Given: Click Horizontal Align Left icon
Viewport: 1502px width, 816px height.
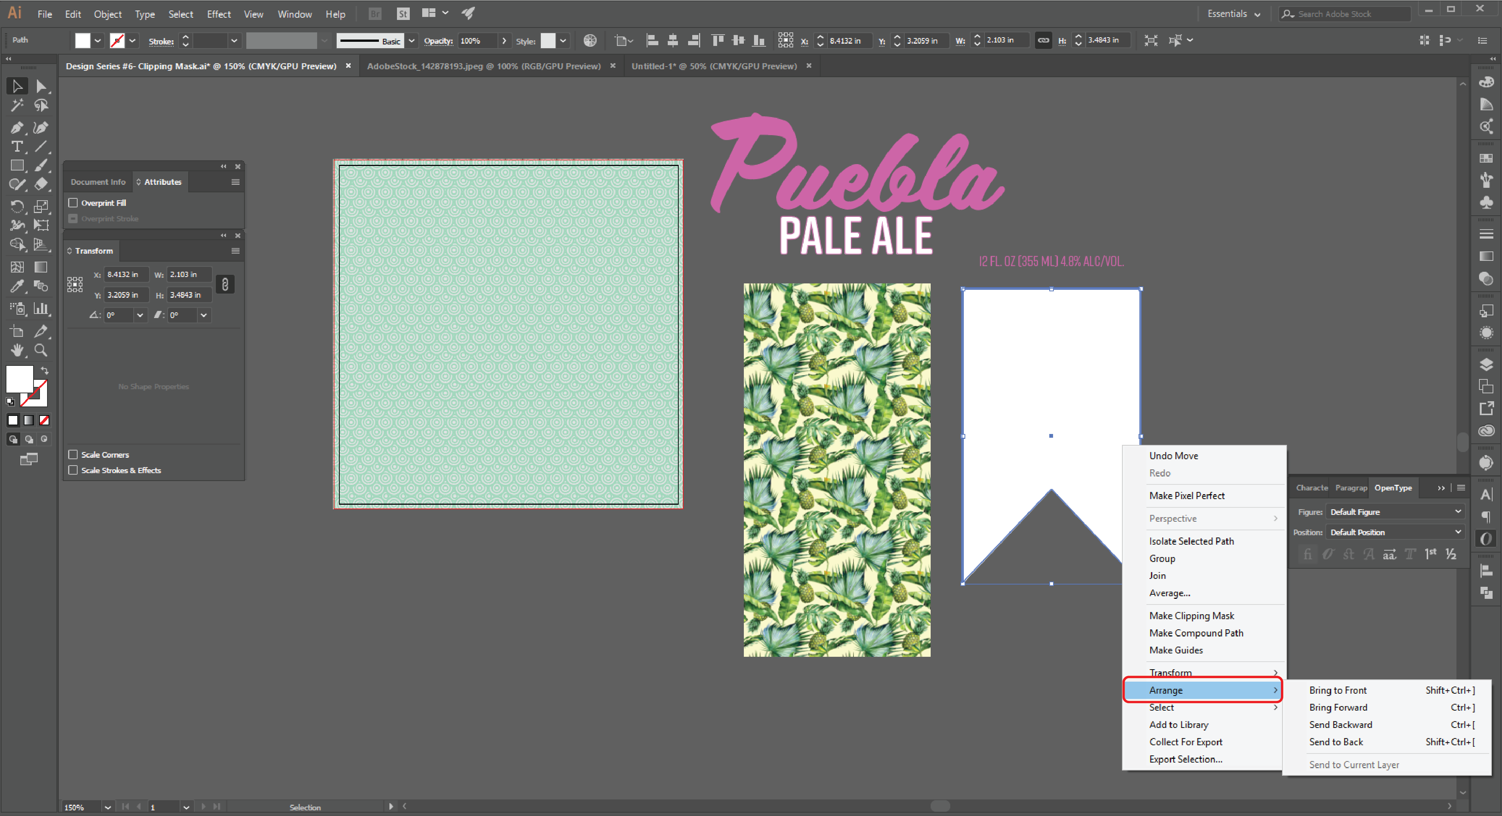Looking at the screenshot, I should click(652, 40).
